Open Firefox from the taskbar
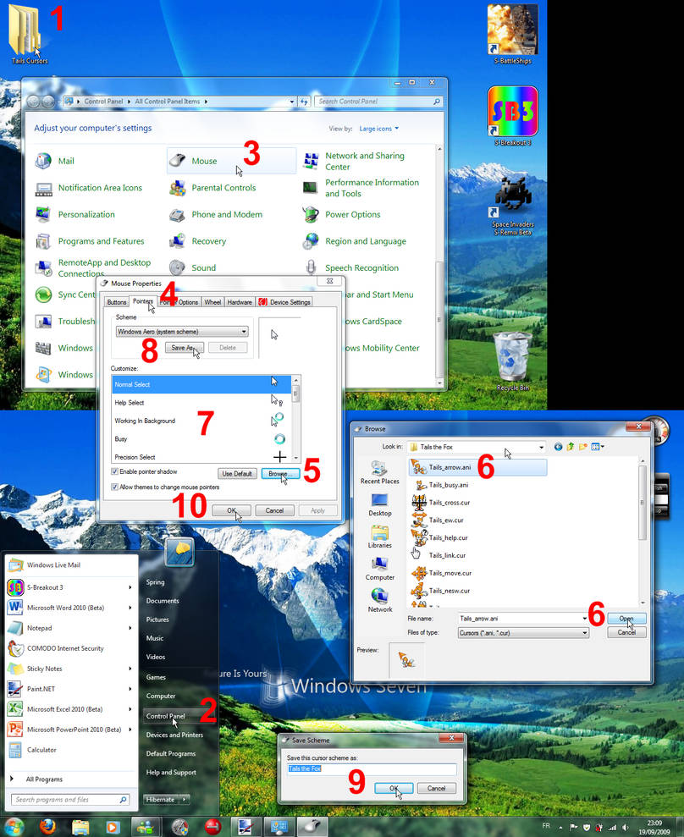 [x=47, y=826]
